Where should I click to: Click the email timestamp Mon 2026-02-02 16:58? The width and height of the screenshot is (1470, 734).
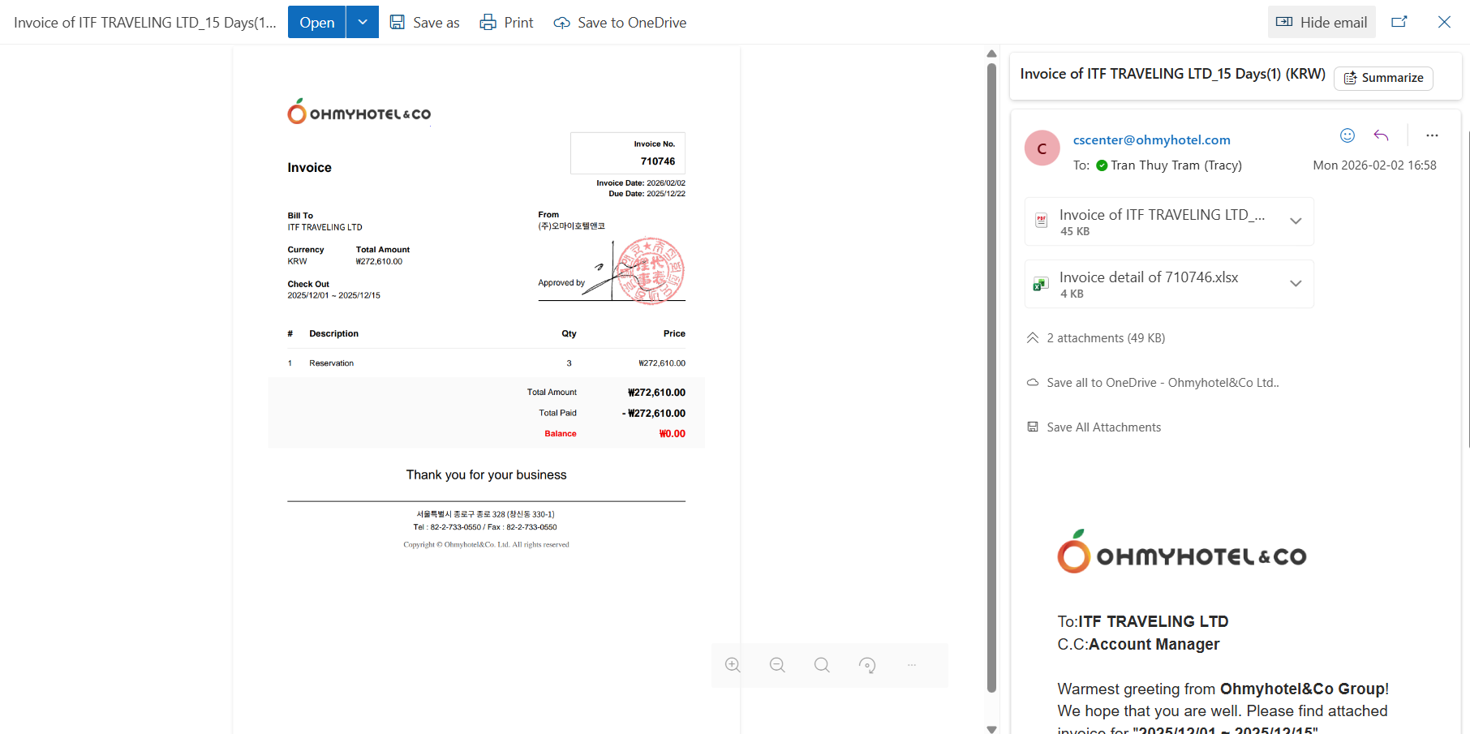pos(1374,165)
